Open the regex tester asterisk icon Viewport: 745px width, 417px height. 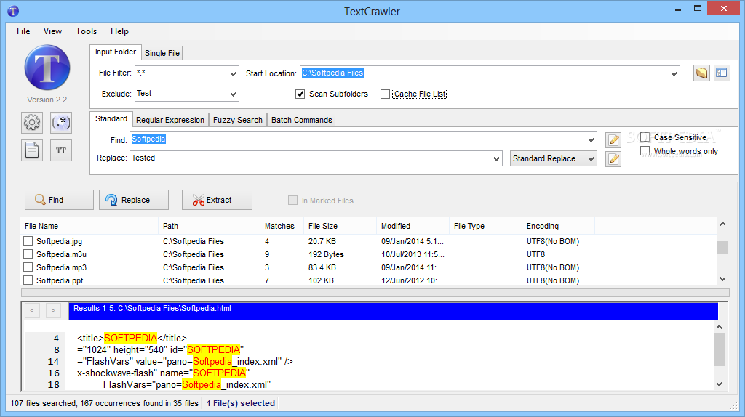click(61, 123)
